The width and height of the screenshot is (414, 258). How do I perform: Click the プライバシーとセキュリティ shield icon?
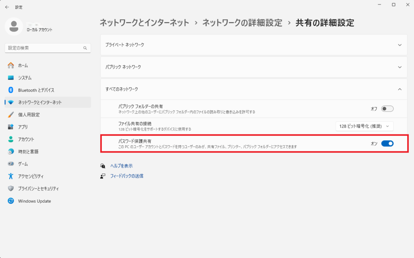pos(11,189)
